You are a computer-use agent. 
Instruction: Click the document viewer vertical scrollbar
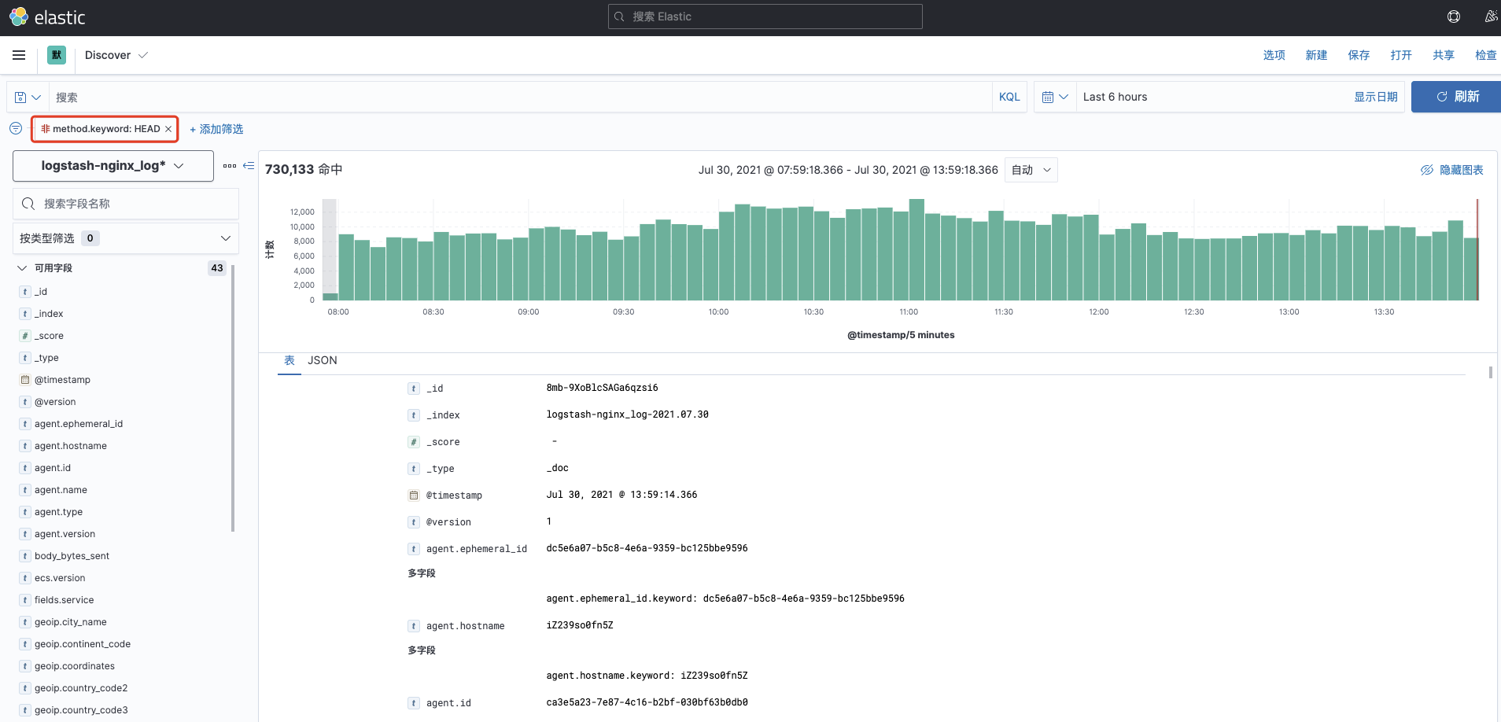pos(1491,372)
